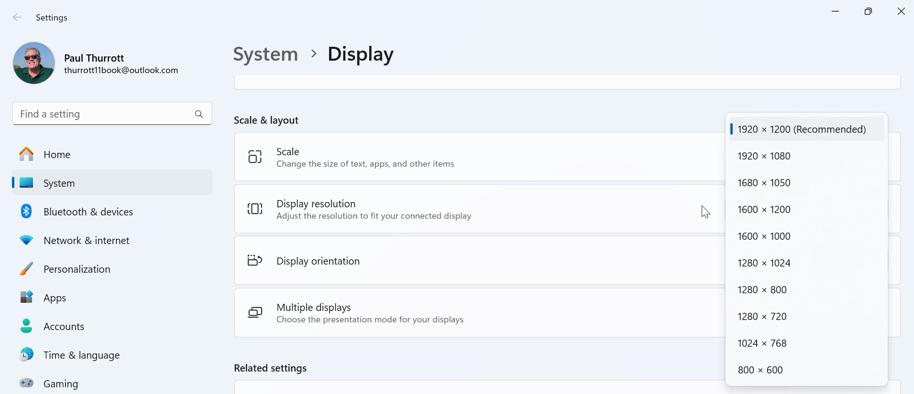Screen dimensions: 914x394
Task: Click the Time & language globe icon
Action: tap(26, 355)
